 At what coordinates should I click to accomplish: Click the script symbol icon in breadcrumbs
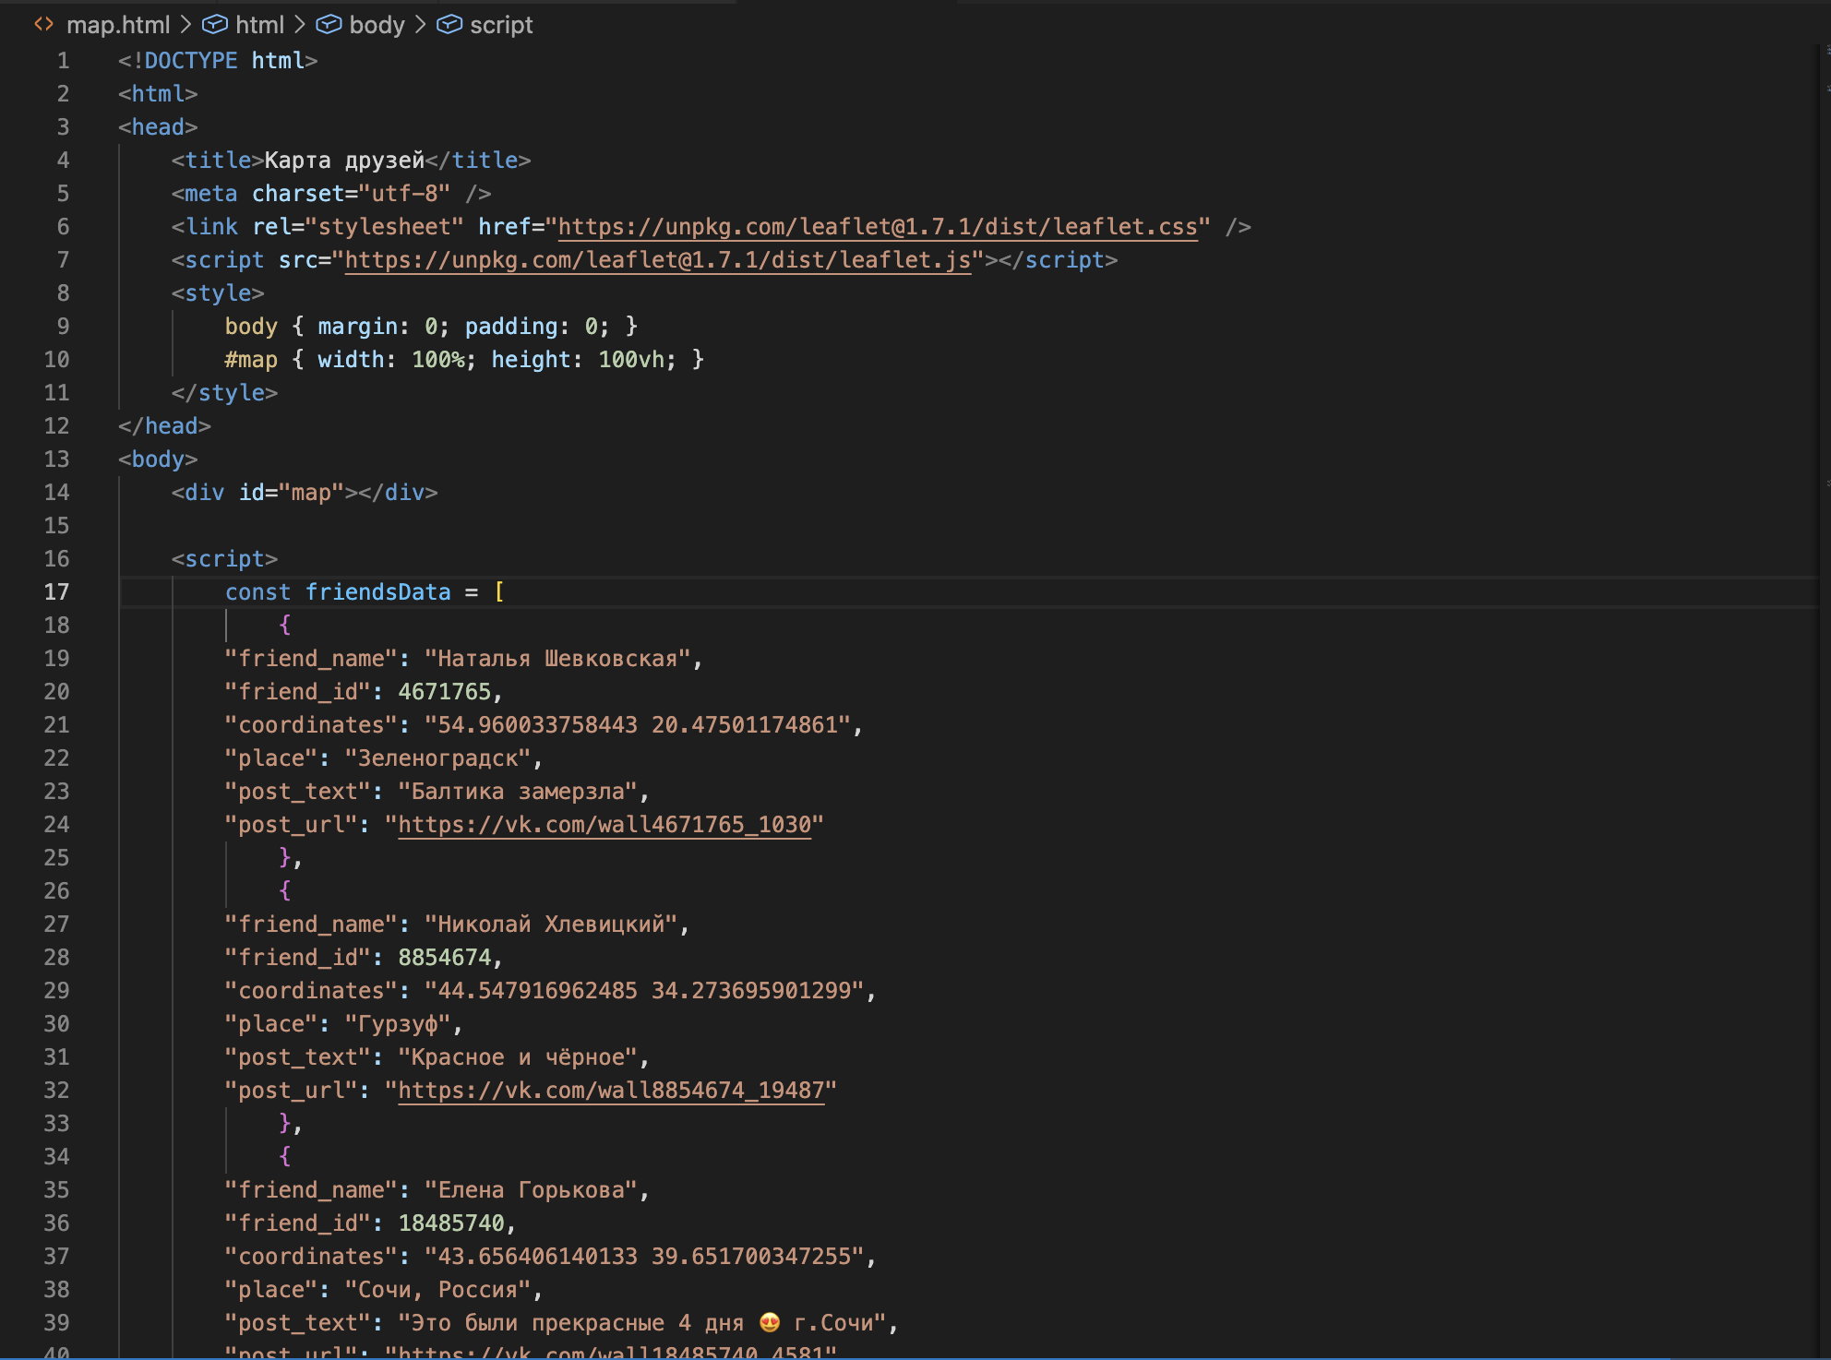[449, 25]
